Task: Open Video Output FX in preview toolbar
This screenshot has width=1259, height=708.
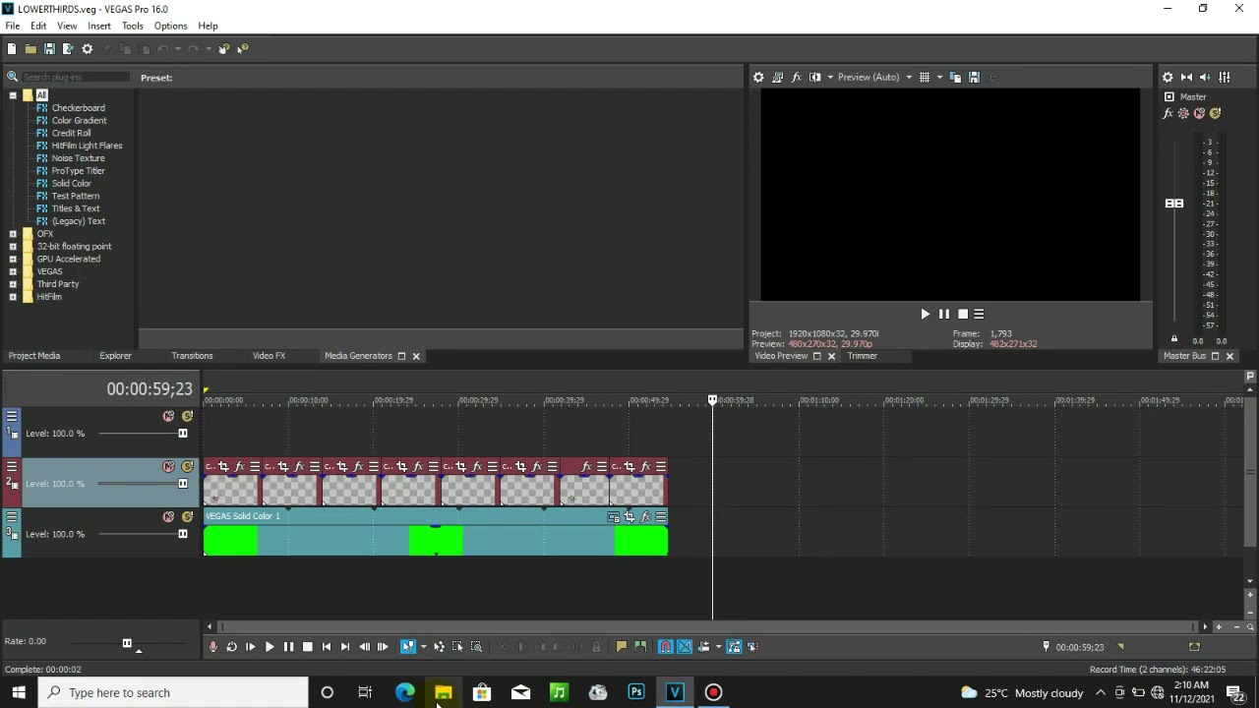Action: click(x=796, y=77)
